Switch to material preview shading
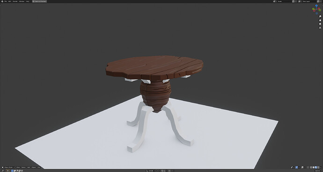The height and width of the screenshot is (172, 323). pyautogui.click(x=316, y=167)
